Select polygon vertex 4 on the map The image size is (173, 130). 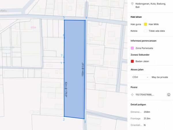pyautogui.click(x=85, y=20)
